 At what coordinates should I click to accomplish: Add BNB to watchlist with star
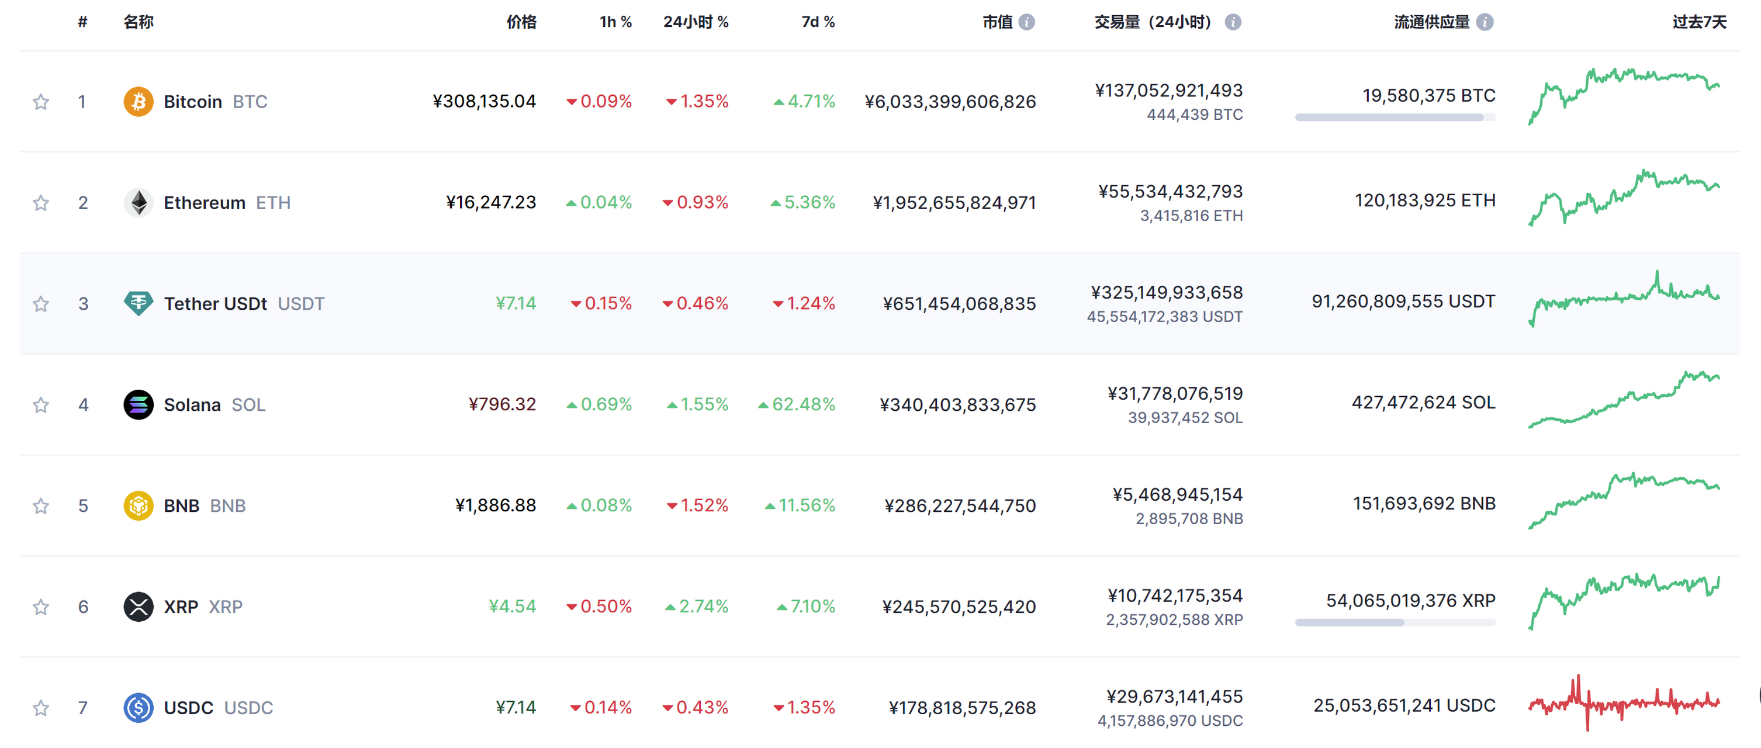[41, 506]
